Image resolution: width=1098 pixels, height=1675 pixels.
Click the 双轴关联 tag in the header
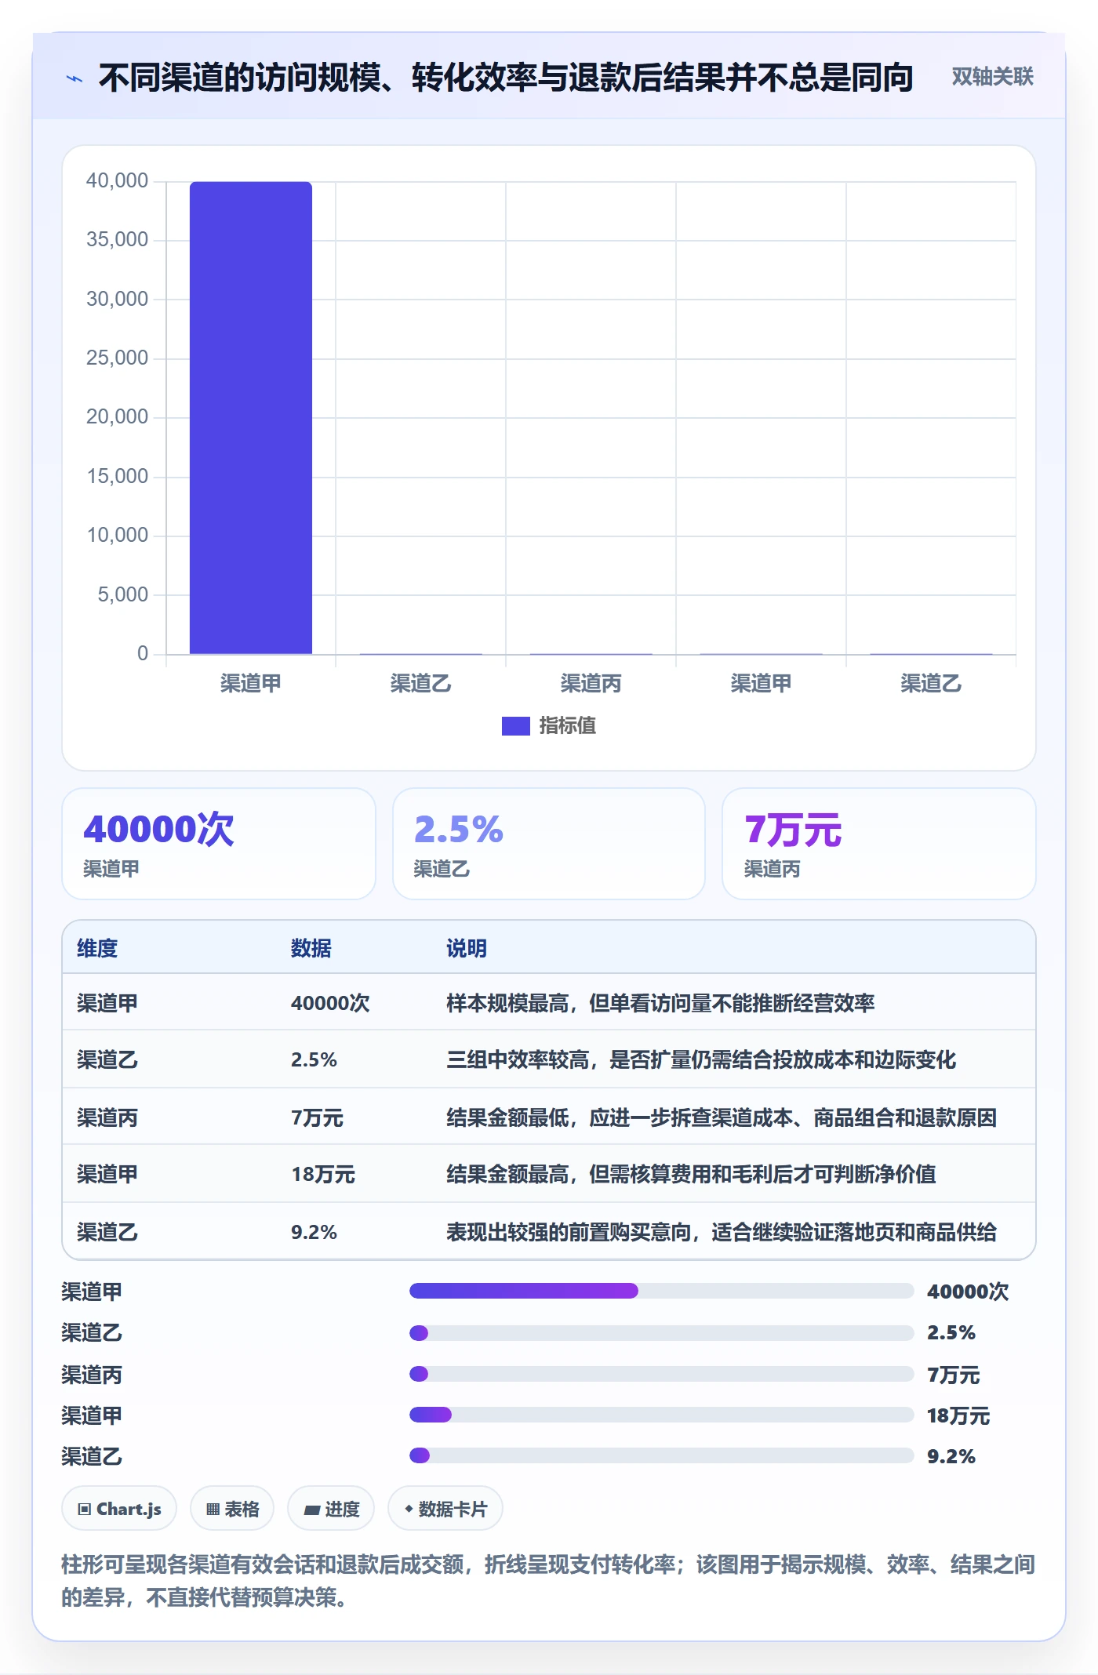point(992,76)
